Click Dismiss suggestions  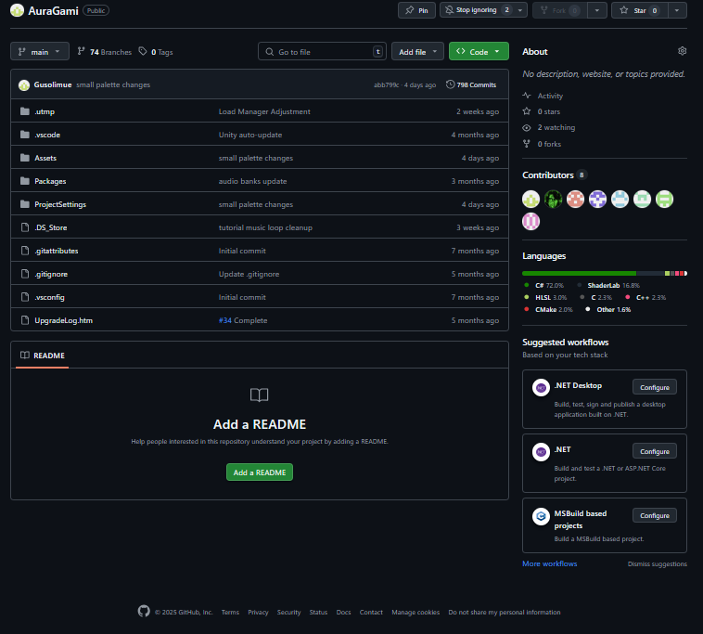(657, 564)
